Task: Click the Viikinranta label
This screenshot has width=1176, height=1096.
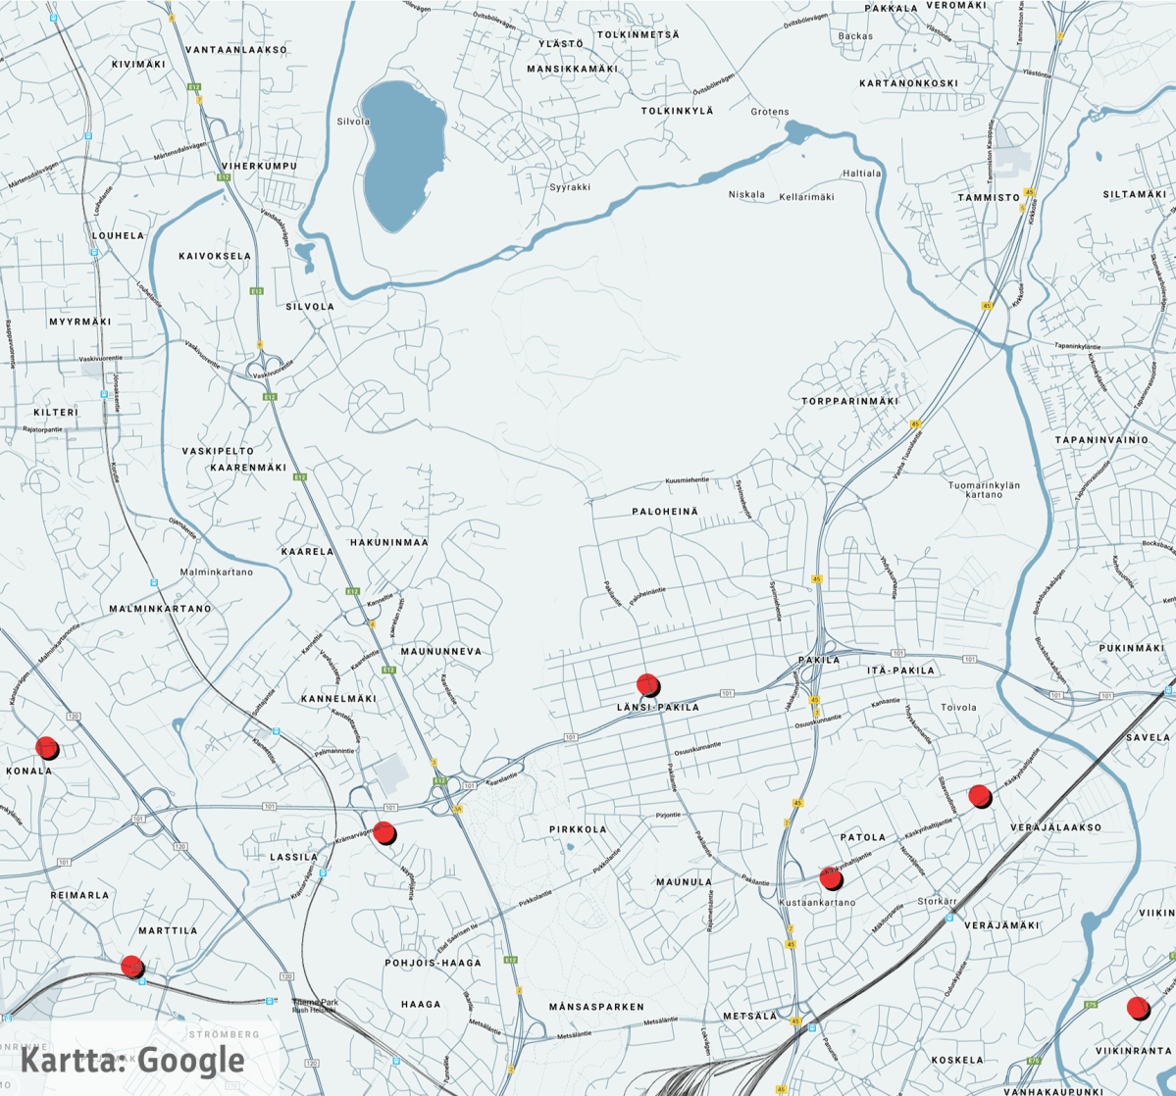Action: (x=1133, y=1051)
